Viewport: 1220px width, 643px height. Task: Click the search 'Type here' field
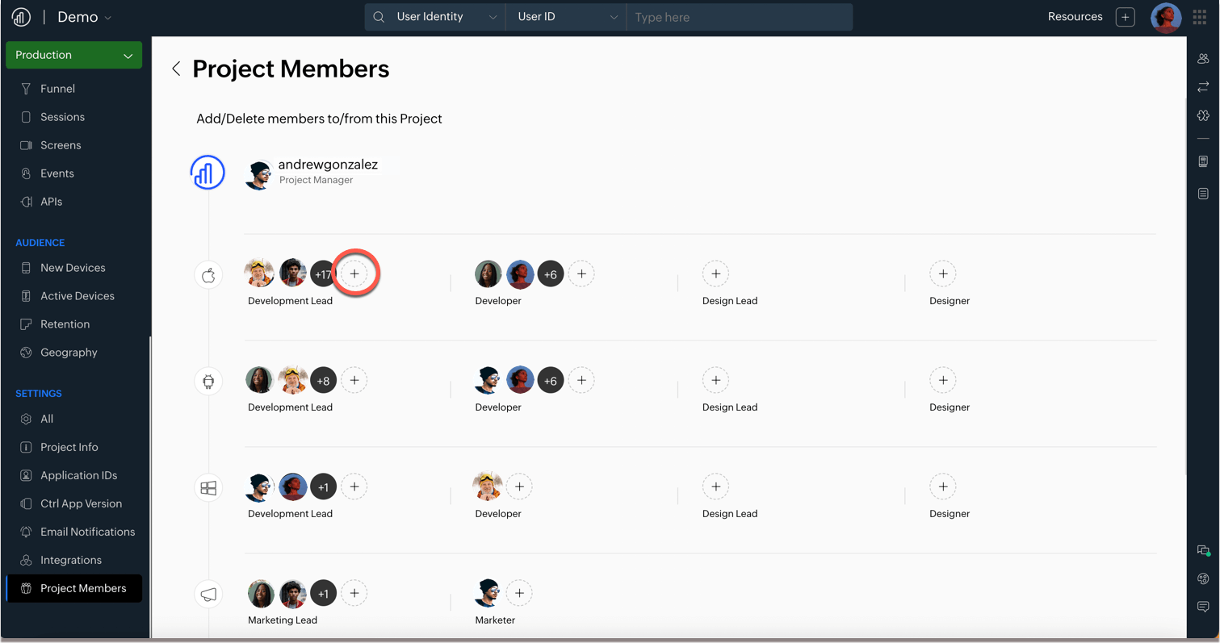coord(739,17)
